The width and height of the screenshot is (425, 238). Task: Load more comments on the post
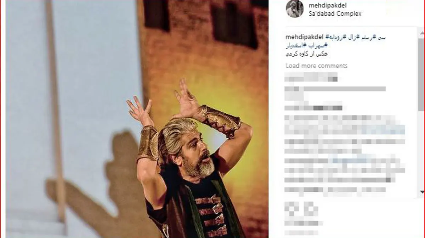pyautogui.click(x=316, y=66)
